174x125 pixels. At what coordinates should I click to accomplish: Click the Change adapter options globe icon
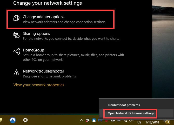(16, 18)
